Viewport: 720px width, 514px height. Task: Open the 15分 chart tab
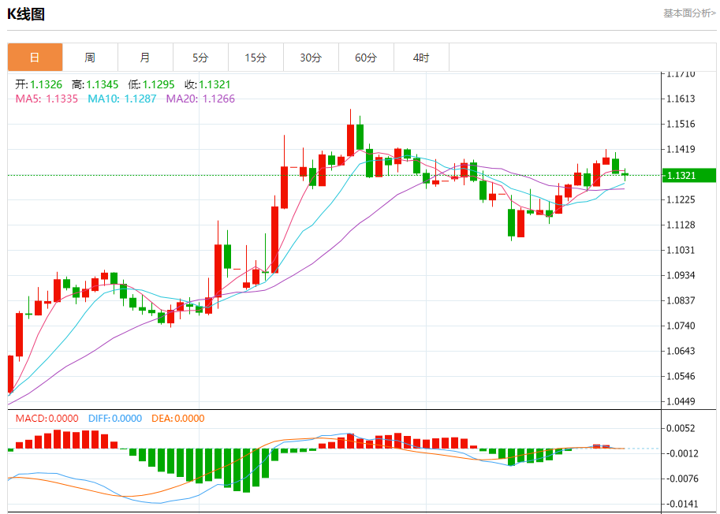click(256, 58)
